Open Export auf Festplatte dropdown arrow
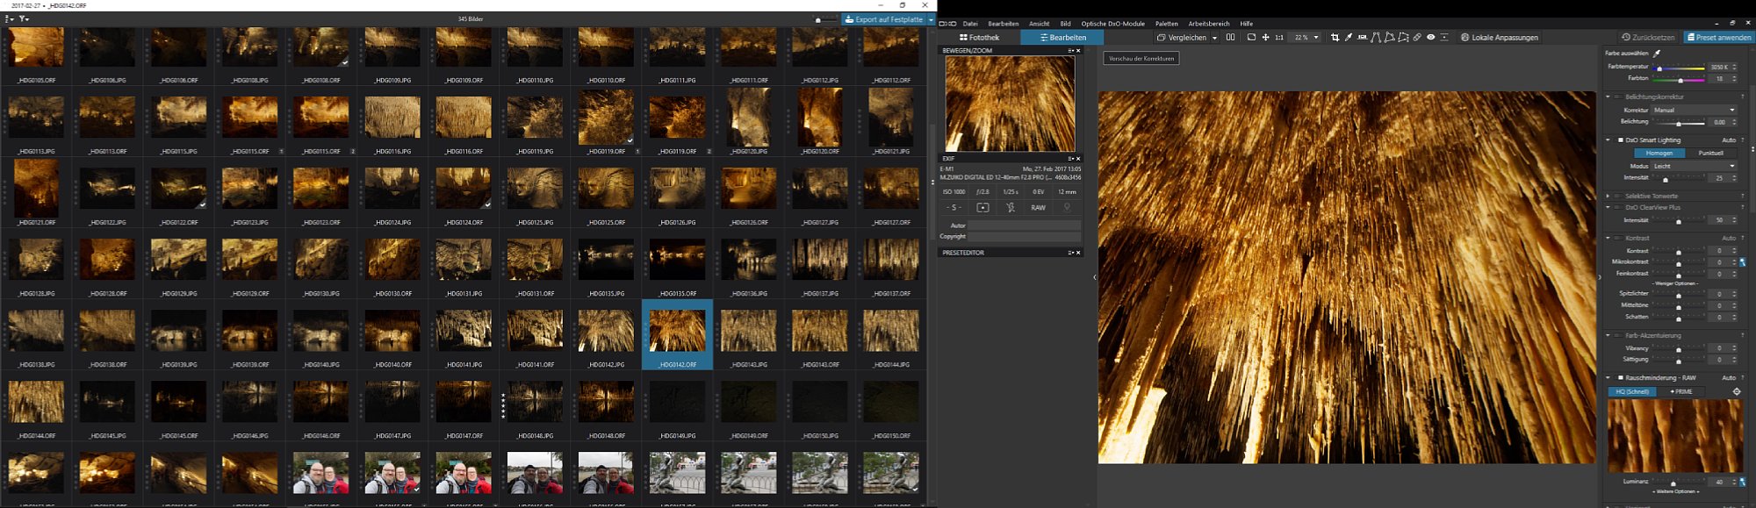Viewport: 1756px width, 508px height. pos(931,19)
